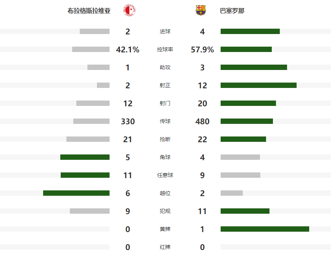334x255 pixels.
Task: Click the Barcelona team crest
Action: click(x=200, y=10)
